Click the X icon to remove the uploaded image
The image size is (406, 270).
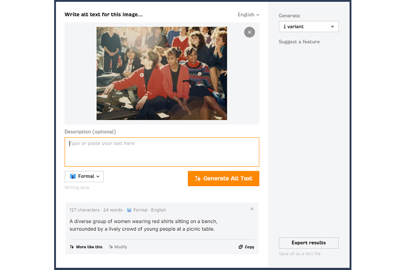click(249, 32)
